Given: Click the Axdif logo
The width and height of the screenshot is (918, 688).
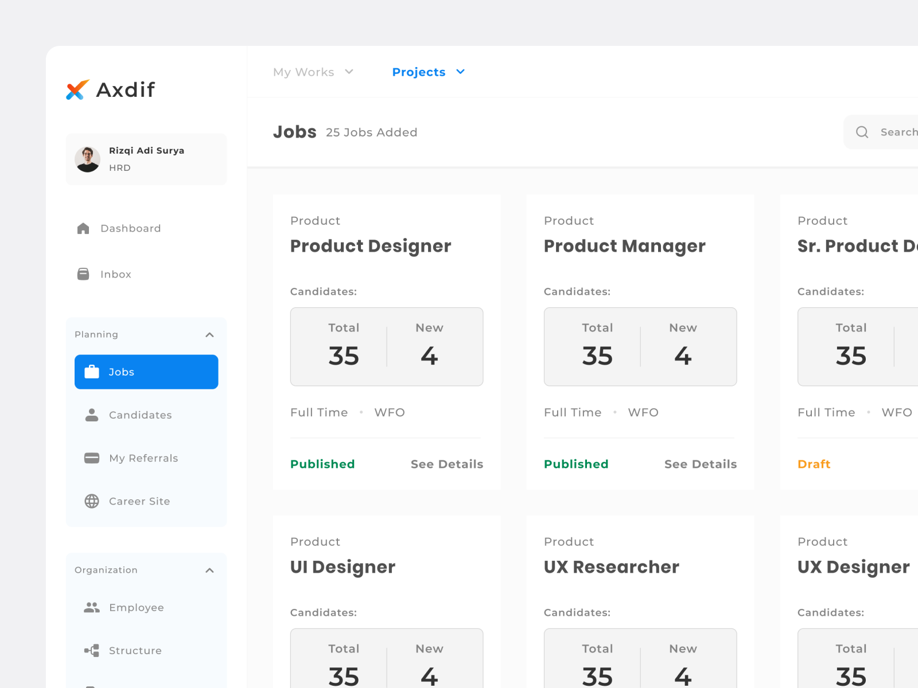Looking at the screenshot, I should [x=111, y=89].
